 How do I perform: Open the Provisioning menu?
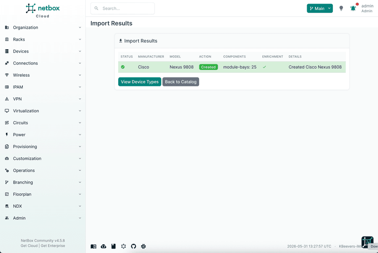click(42, 147)
